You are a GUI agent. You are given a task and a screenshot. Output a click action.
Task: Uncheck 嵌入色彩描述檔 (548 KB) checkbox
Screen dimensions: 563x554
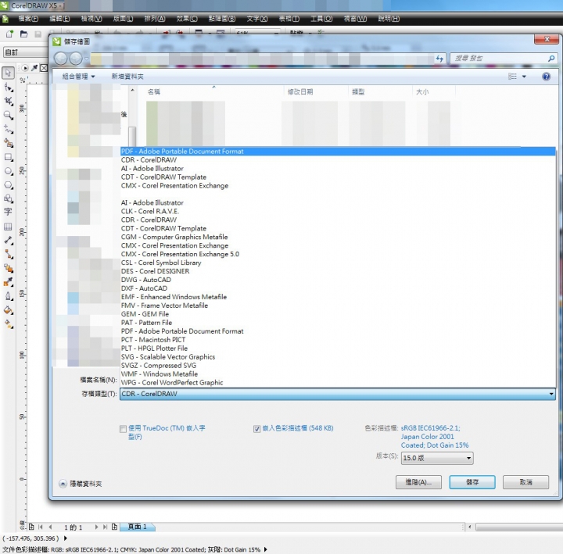point(256,429)
